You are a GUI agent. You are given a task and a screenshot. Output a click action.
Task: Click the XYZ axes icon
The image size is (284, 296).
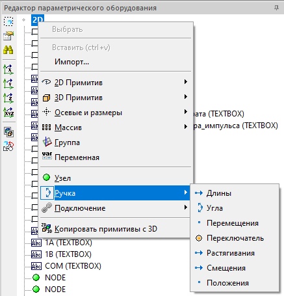pyautogui.click(x=8, y=113)
